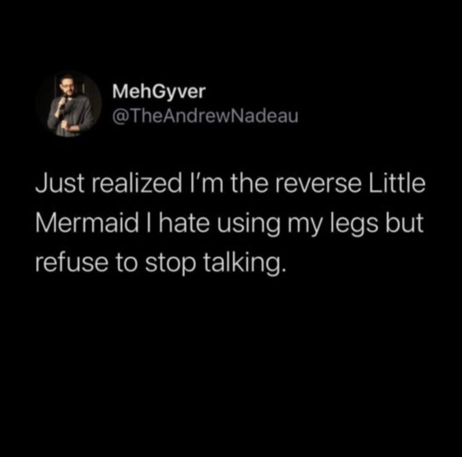Click the MehGyver display name
The image size is (462, 457).
[159, 92]
